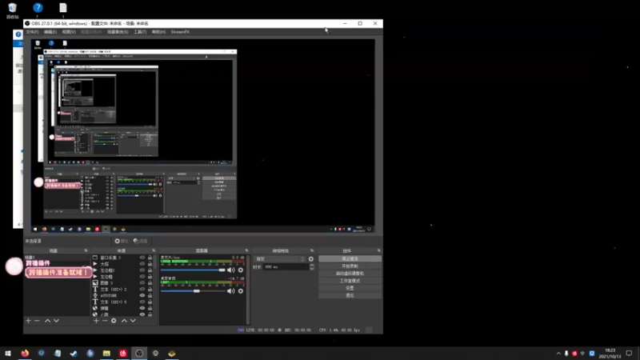Open Steam from the taskbar

pyautogui.click(x=74, y=353)
